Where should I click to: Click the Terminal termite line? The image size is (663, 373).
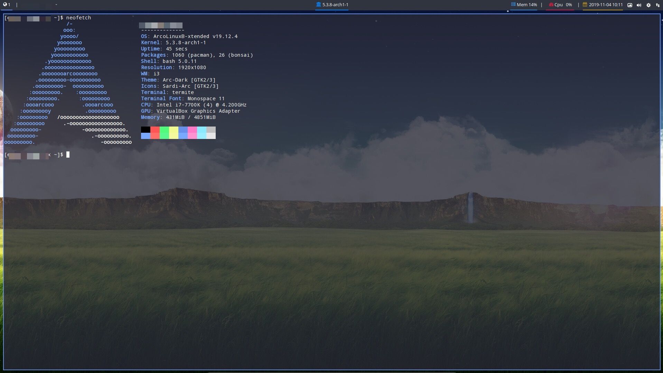(x=167, y=92)
